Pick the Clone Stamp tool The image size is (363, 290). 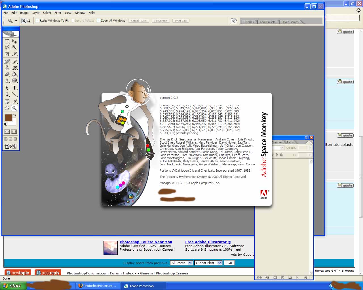click(7, 68)
